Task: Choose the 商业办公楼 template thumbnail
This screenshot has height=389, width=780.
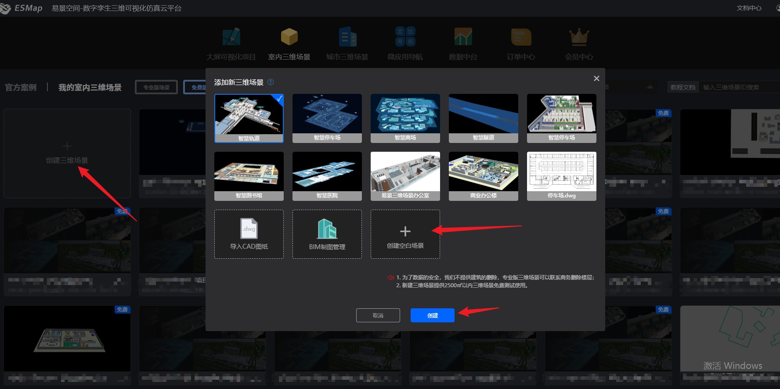Action: [x=484, y=176]
